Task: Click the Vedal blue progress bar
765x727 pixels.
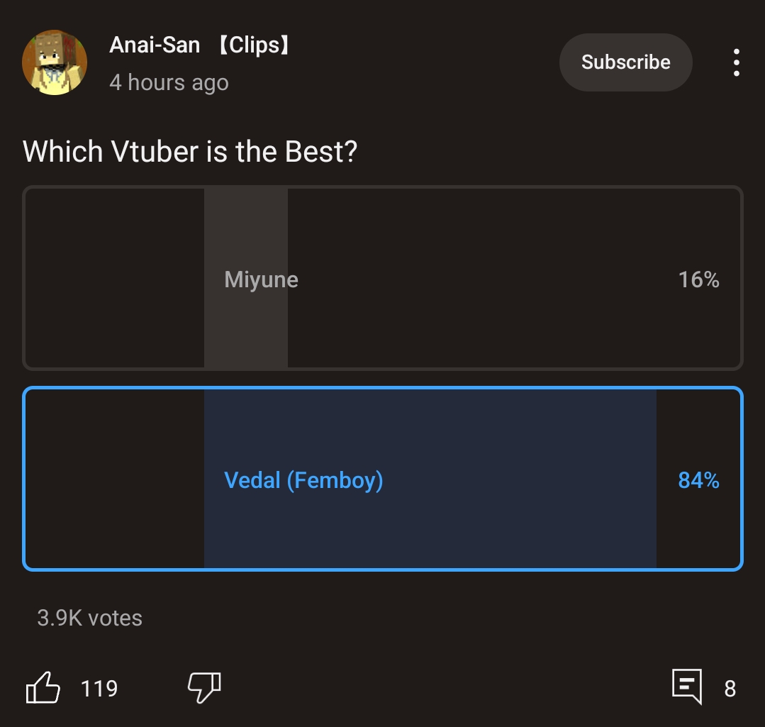Action: tap(430, 479)
